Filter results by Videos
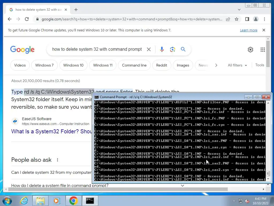The width and height of the screenshot is (274, 206). (20, 65)
